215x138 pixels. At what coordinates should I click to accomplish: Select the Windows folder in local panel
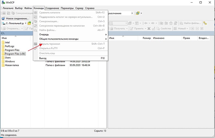click(x=10, y=61)
